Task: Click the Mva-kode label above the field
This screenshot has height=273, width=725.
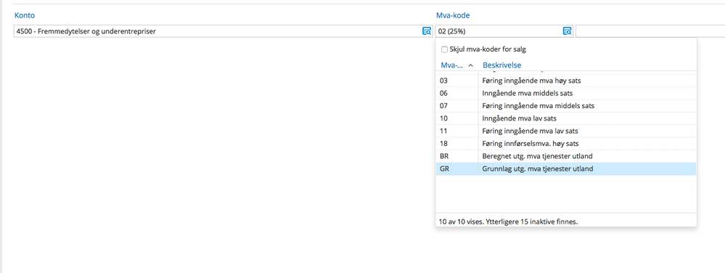Action: point(453,15)
